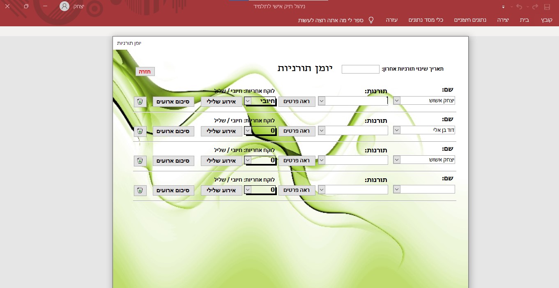Open סיכום ארועים on the first row
559x288 pixels.
[173, 101]
